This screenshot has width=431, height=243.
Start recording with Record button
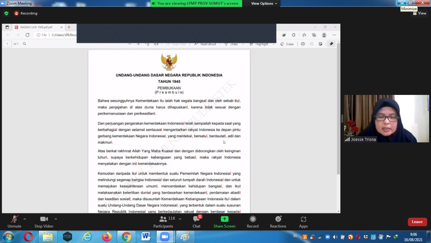pos(253,222)
